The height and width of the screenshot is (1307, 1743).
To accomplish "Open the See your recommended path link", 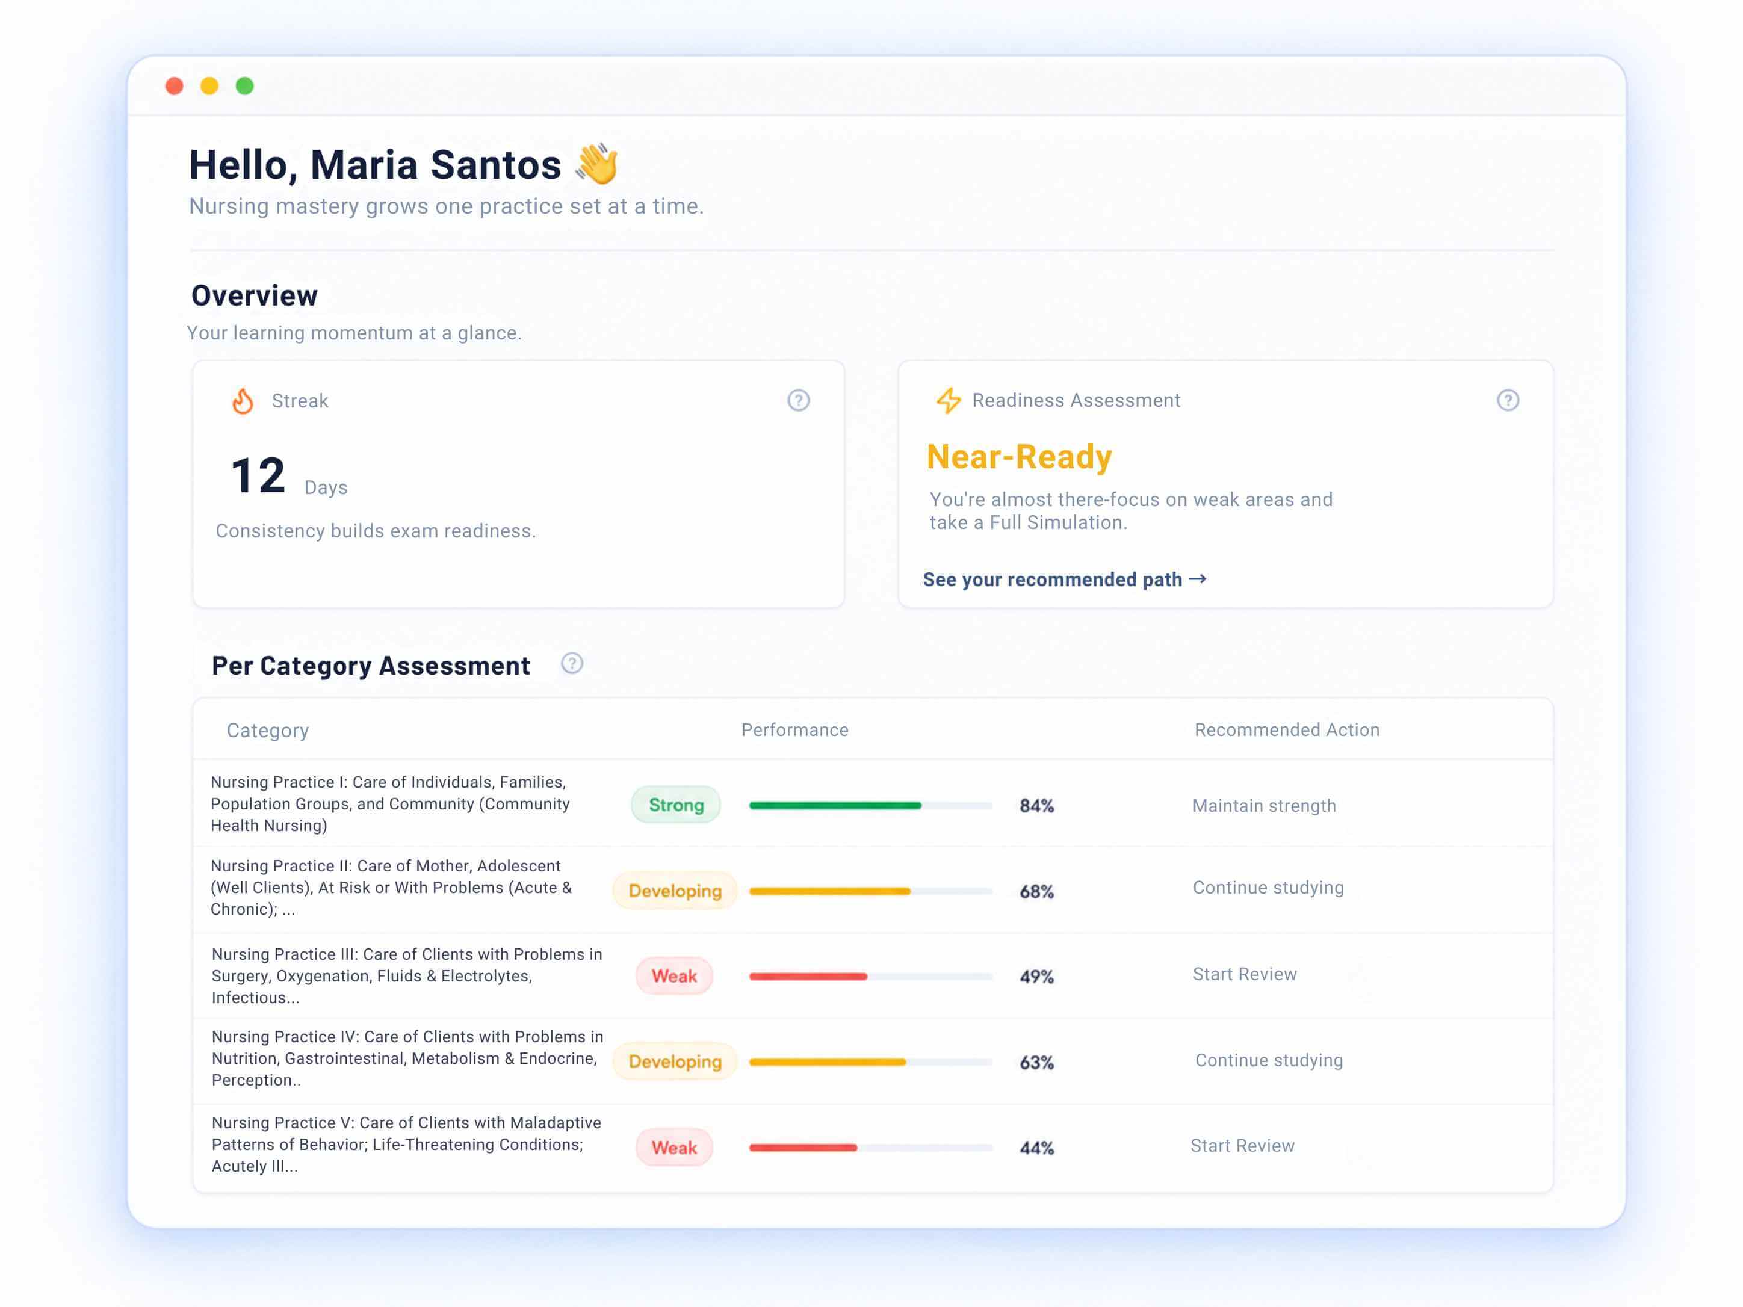I will pos(1065,579).
